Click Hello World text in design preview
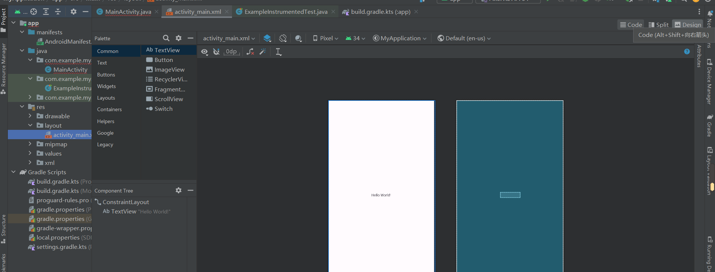The image size is (715, 272). [x=381, y=195]
